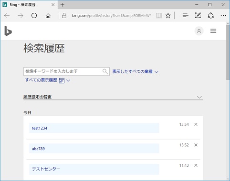
Task: Open Reading view book icon
Action: (x=159, y=16)
